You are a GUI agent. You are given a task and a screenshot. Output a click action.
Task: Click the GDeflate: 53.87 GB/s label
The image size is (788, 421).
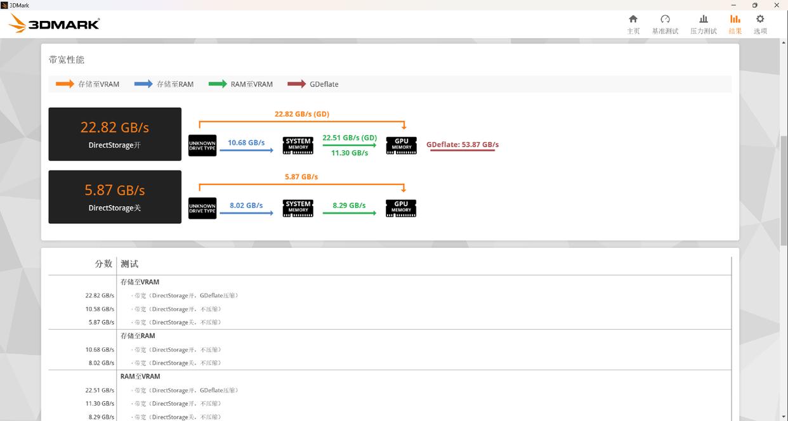point(462,145)
